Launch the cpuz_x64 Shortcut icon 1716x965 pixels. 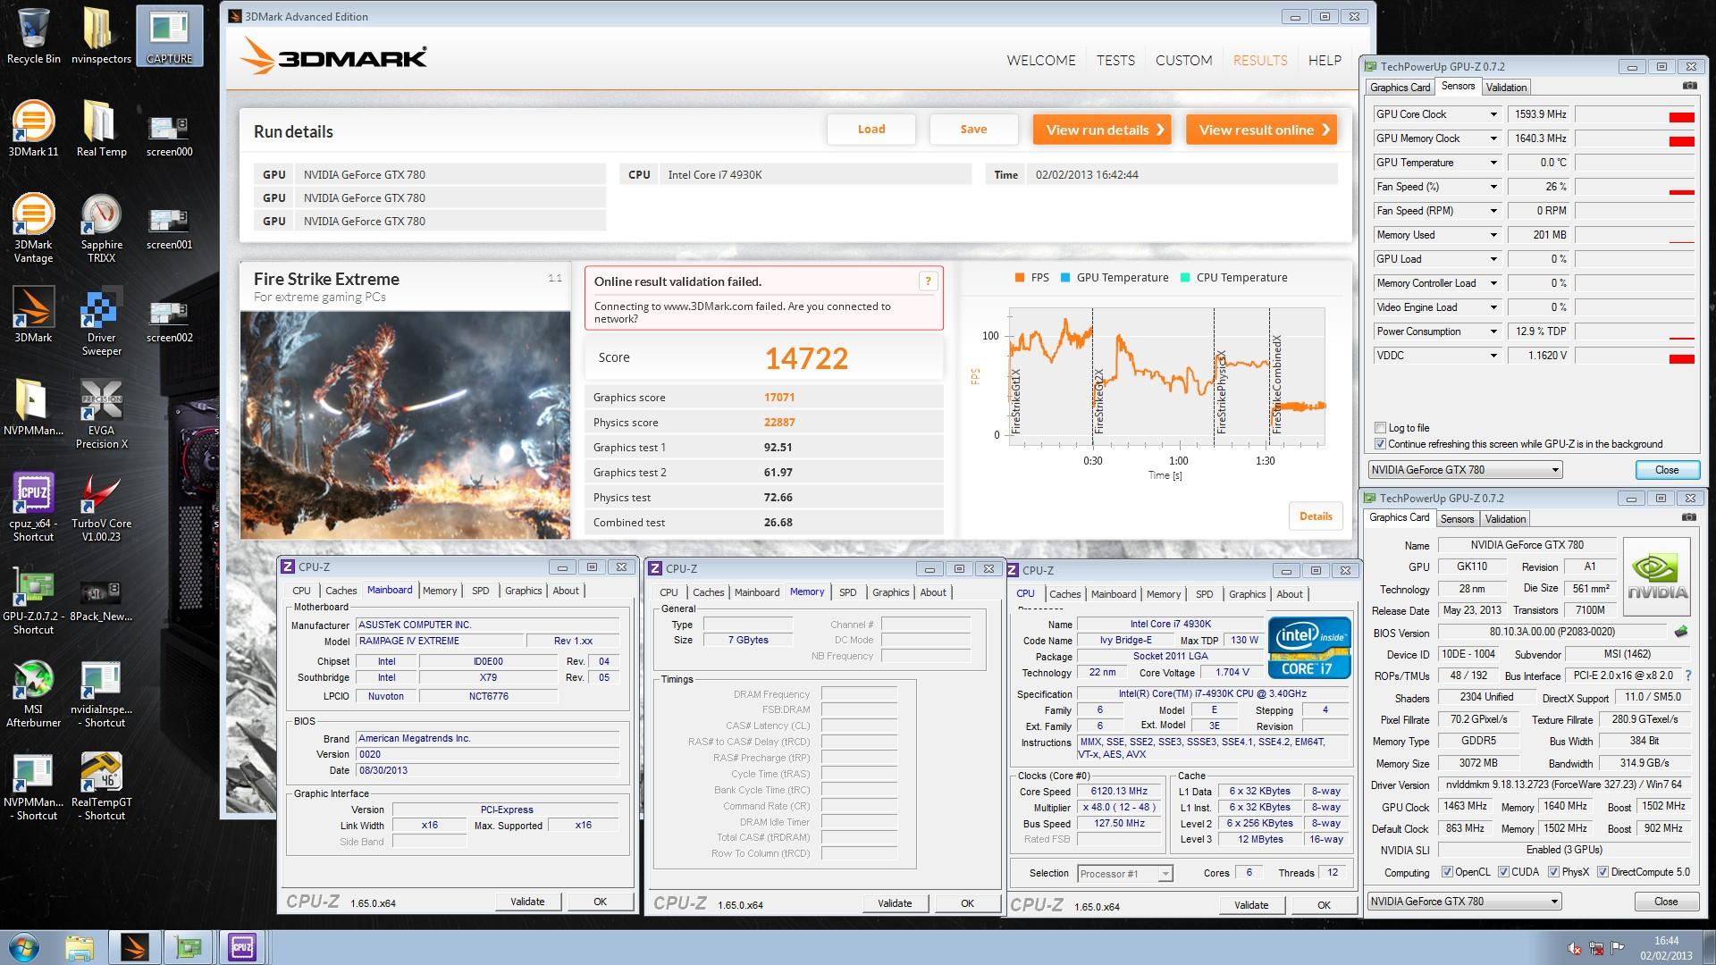click(x=34, y=507)
